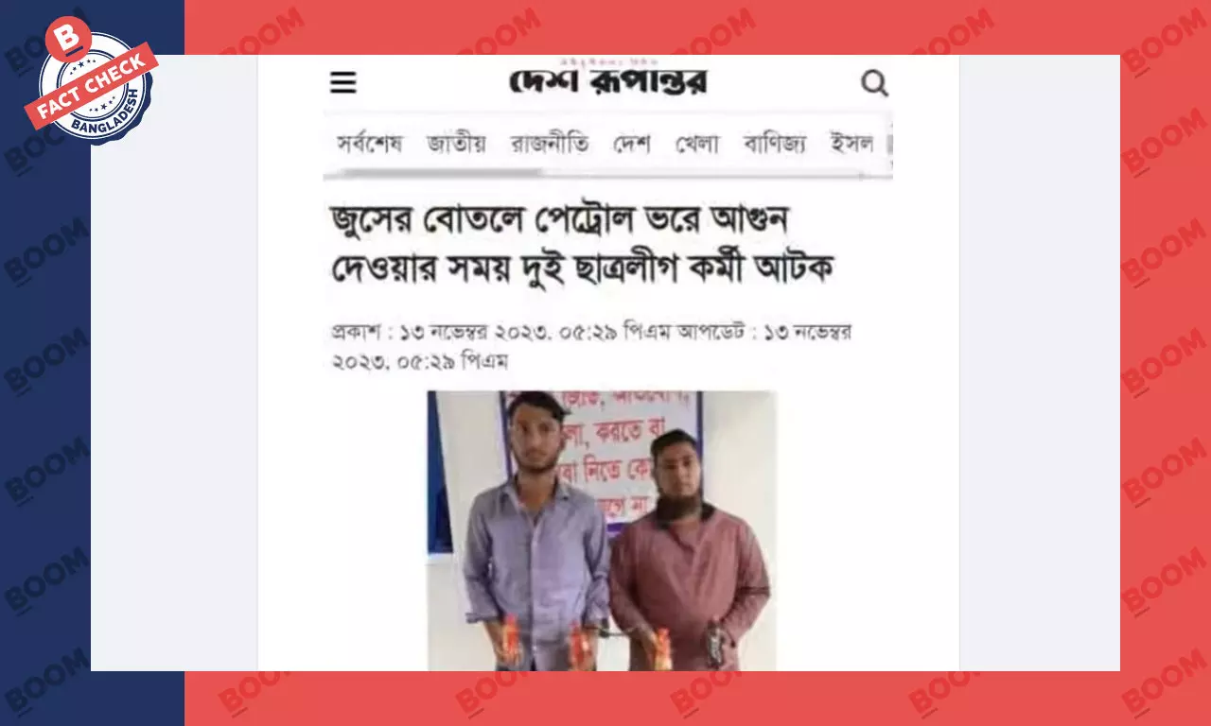Viewport: 1211px width, 726px height.
Task: Click the দেশ রূপান্তর site logo
Action: click(x=608, y=79)
